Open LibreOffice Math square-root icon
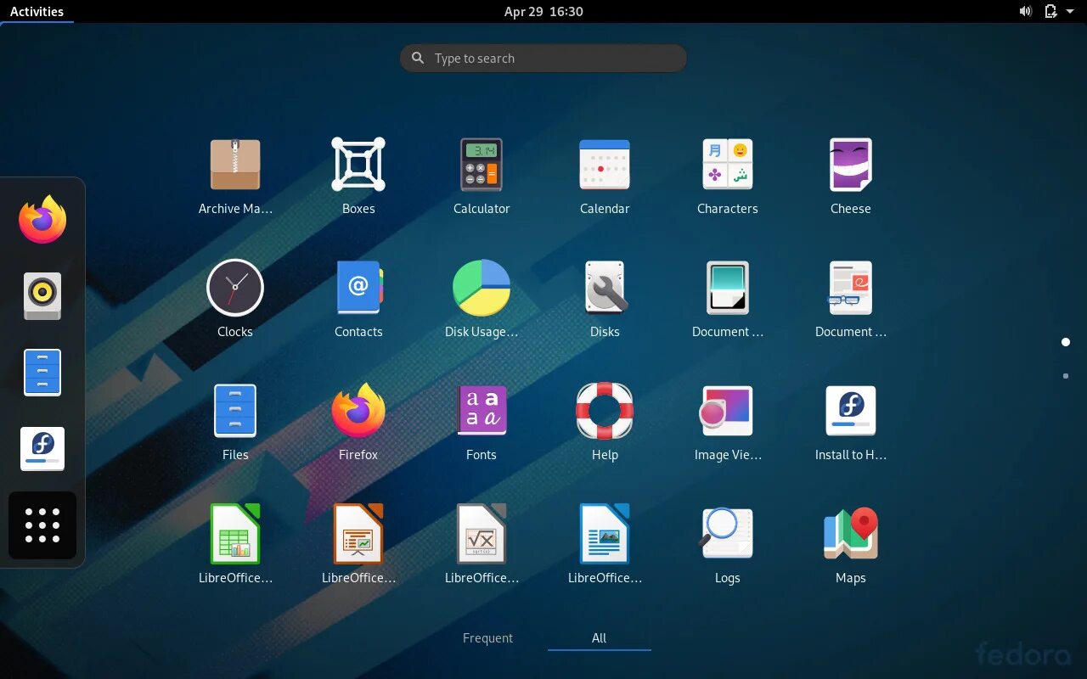Screen dimensions: 1087x679 click(x=482, y=534)
